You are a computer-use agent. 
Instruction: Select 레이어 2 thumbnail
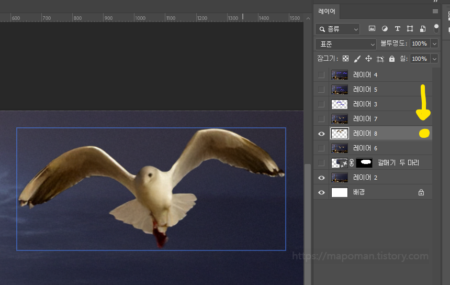click(x=340, y=178)
